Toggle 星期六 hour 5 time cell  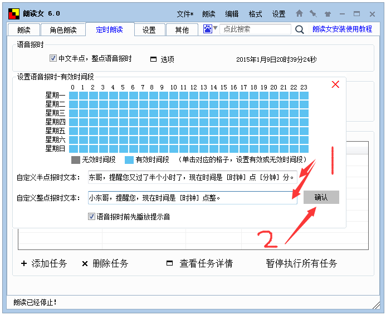pyautogui.click(x=124, y=139)
